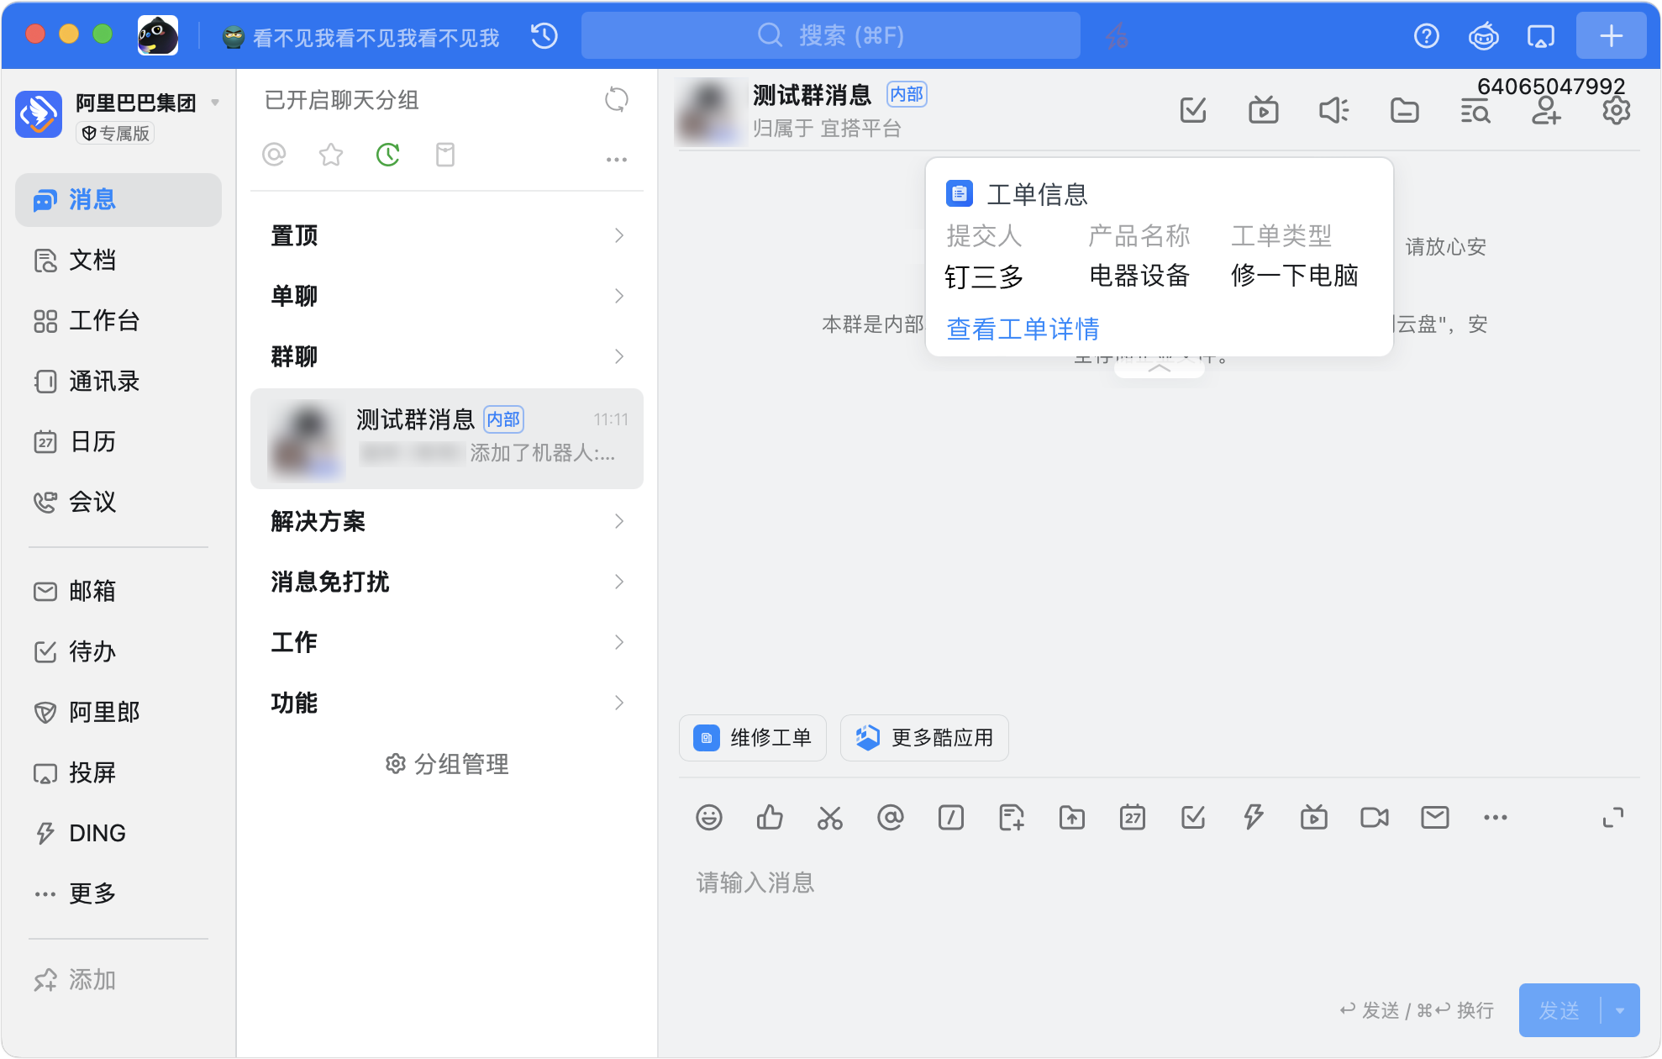This screenshot has width=1662, height=1059.
Task: Click the new document icon in input toolbar
Action: pos(1012,818)
